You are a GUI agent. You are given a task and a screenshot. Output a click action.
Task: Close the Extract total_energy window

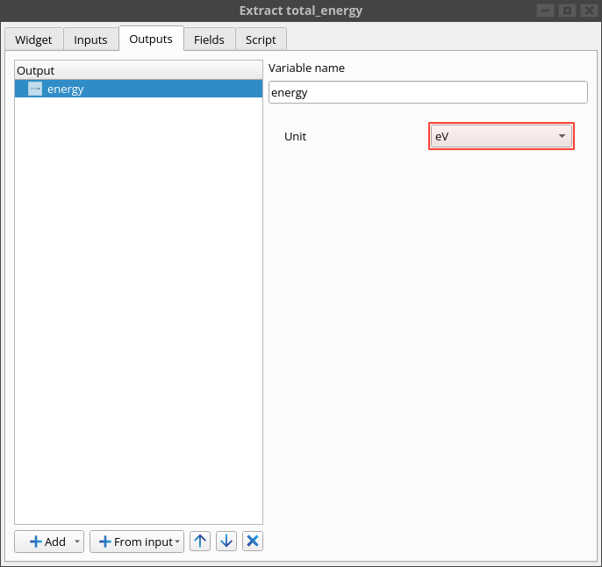click(589, 11)
